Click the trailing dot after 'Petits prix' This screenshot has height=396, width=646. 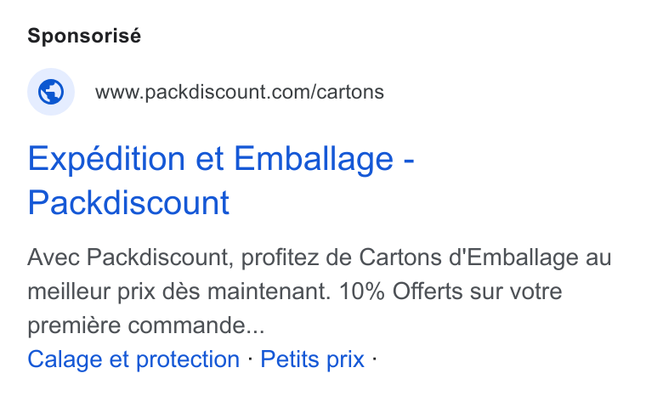tap(374, 359)
